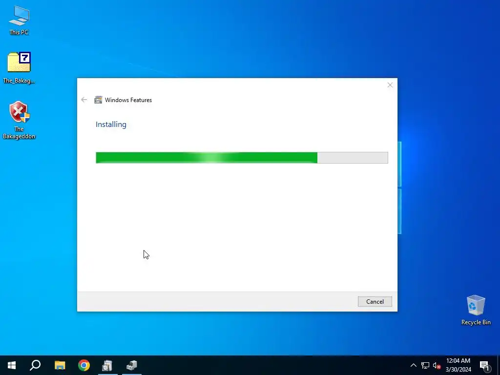Switch to Control Panel taskbar app
The width and height of the screenshot is (500, 375).
[x=107, y=365]
